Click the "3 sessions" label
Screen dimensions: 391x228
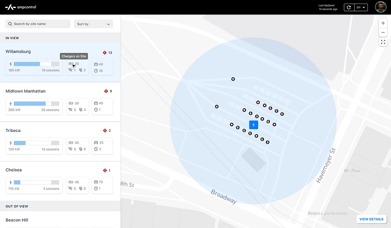point(51,189)
